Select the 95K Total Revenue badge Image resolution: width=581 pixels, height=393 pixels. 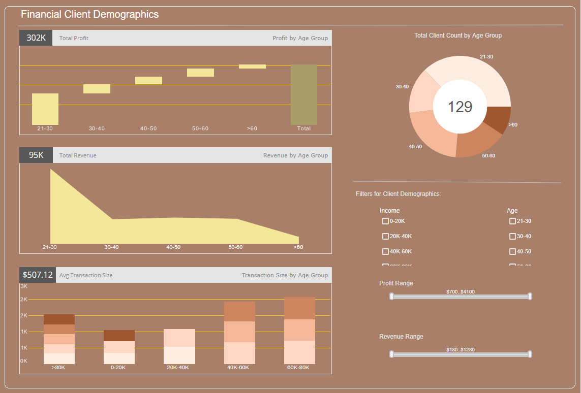pos(35,155)
